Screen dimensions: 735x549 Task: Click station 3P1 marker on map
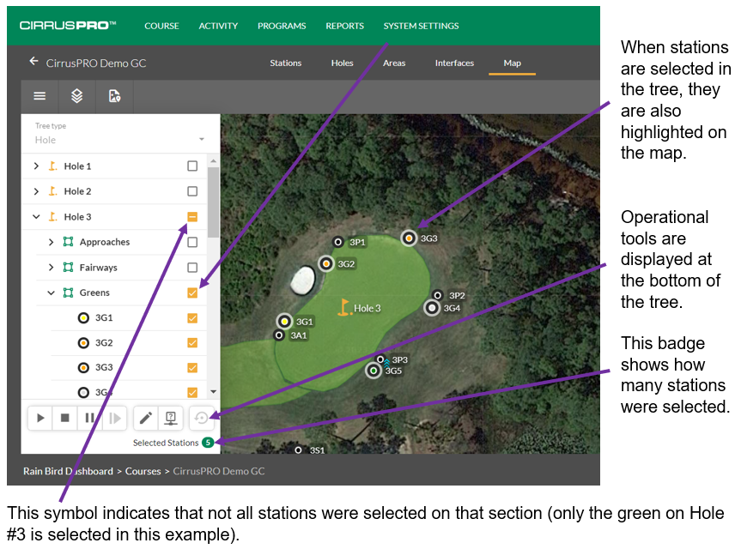[x=338, y=242]
